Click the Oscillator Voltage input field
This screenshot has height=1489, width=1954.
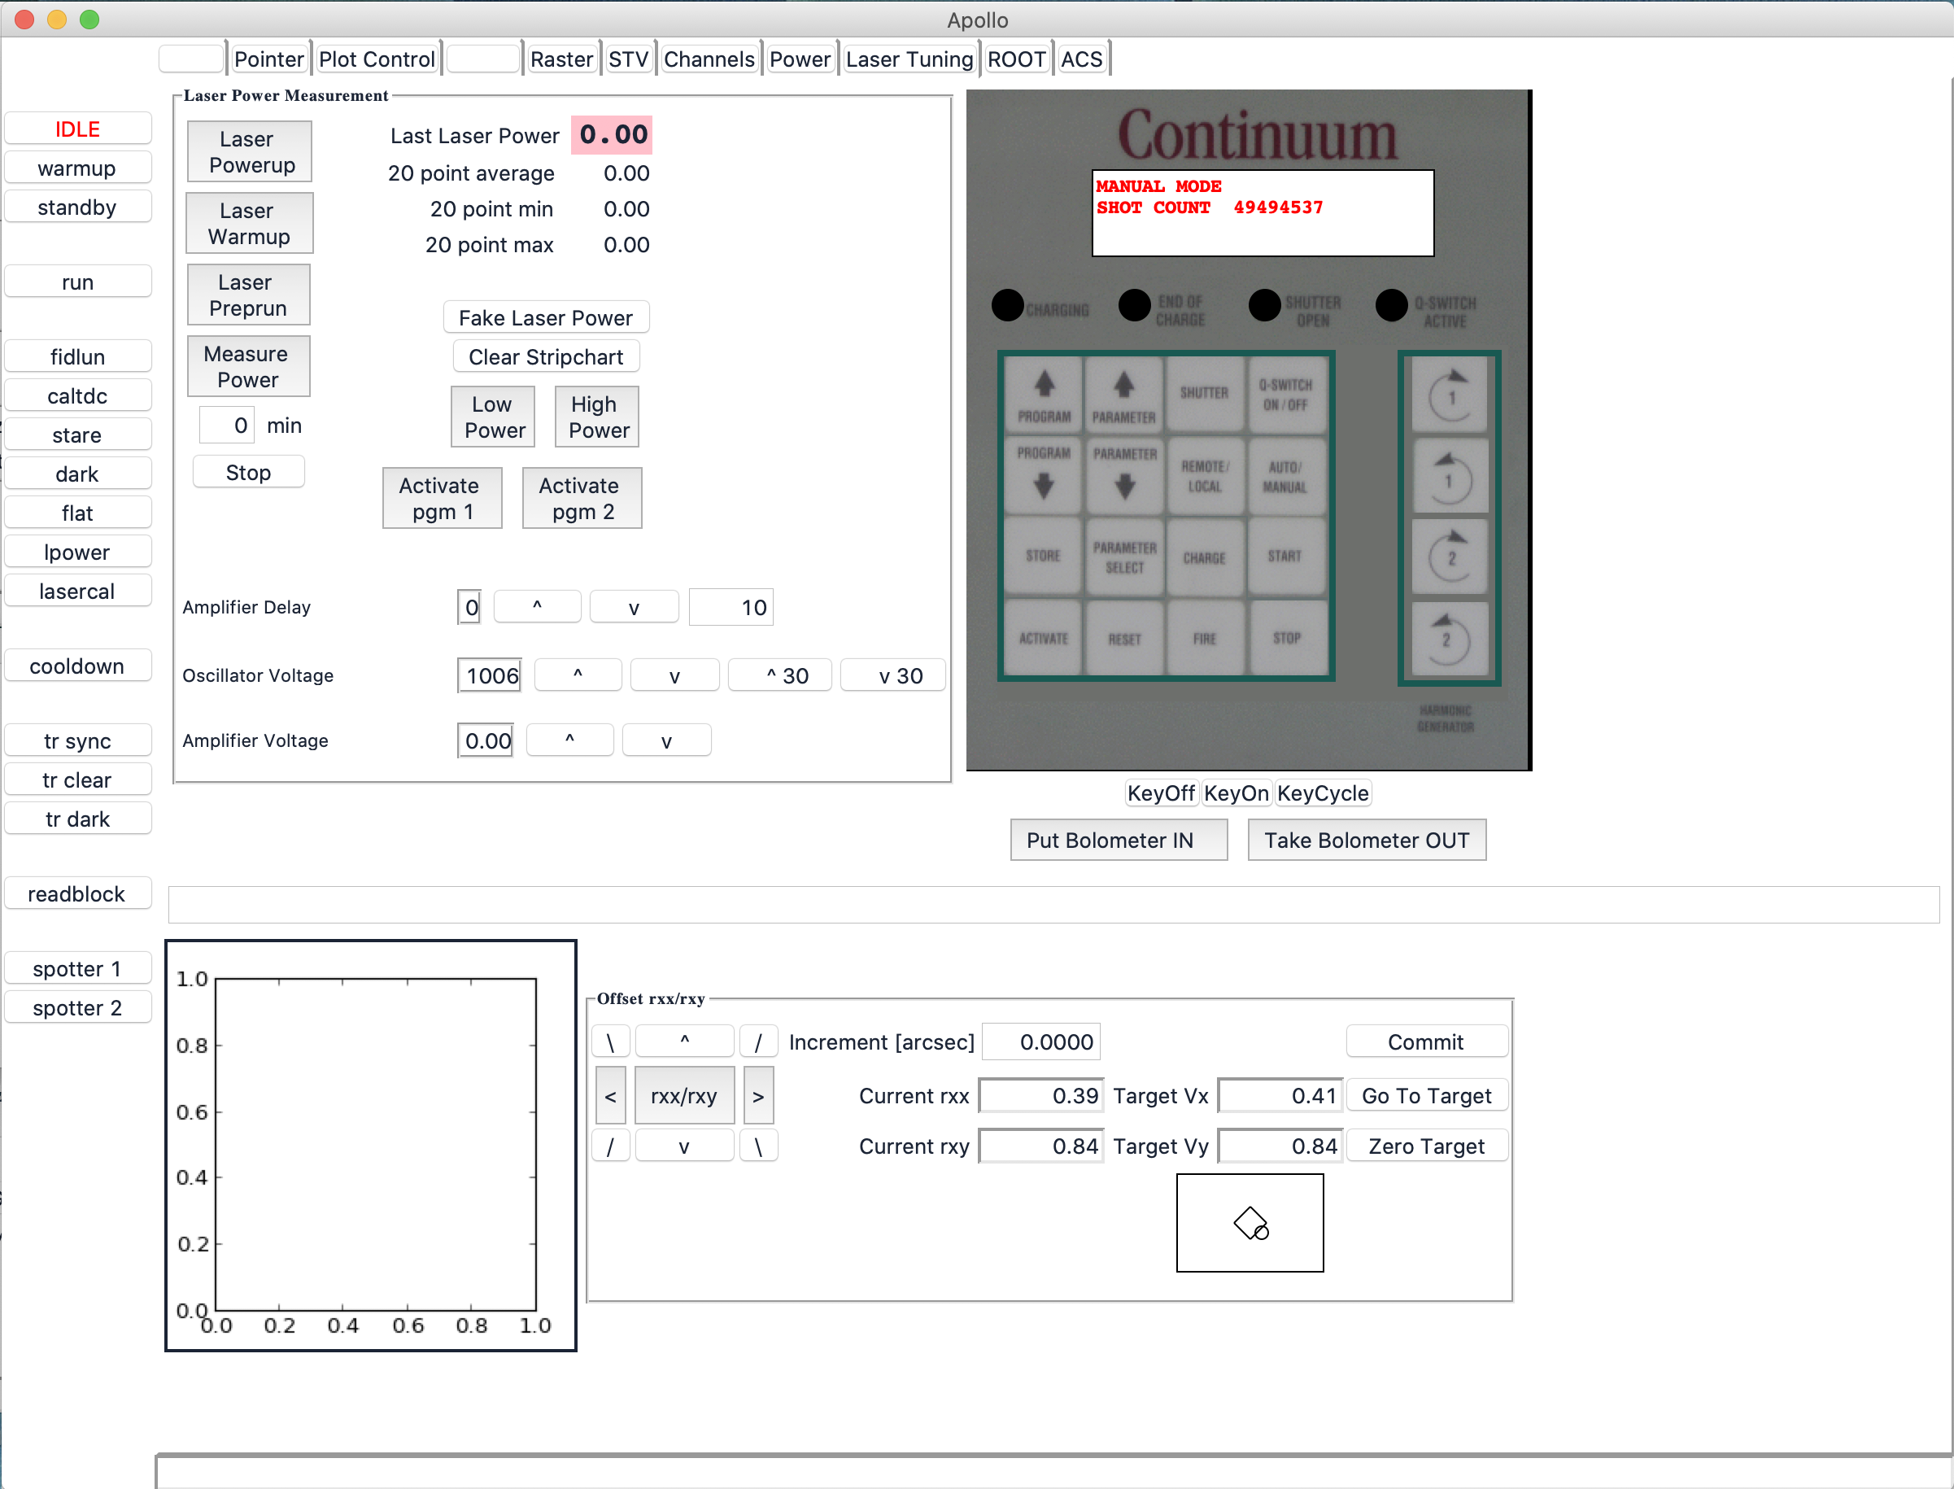coord(489,675)
